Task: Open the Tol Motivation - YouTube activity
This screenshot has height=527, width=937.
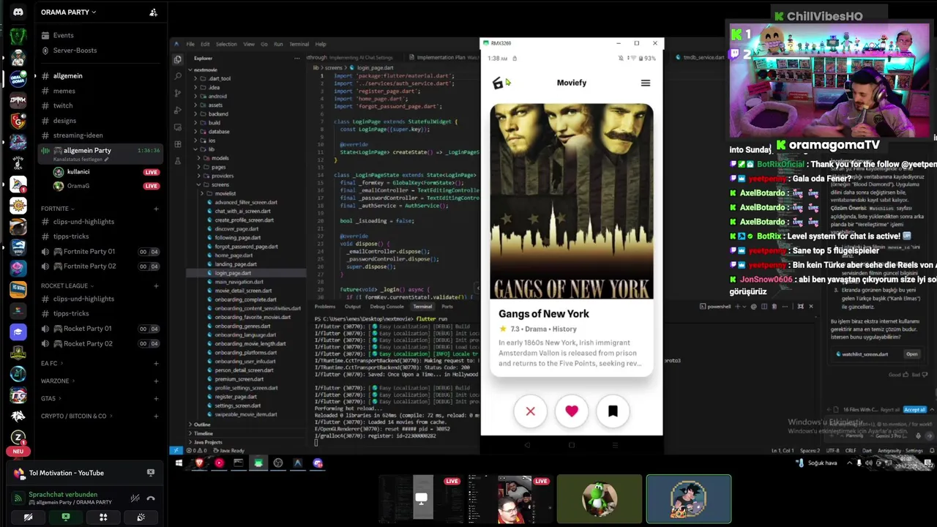Action: [x=67, y=473]
